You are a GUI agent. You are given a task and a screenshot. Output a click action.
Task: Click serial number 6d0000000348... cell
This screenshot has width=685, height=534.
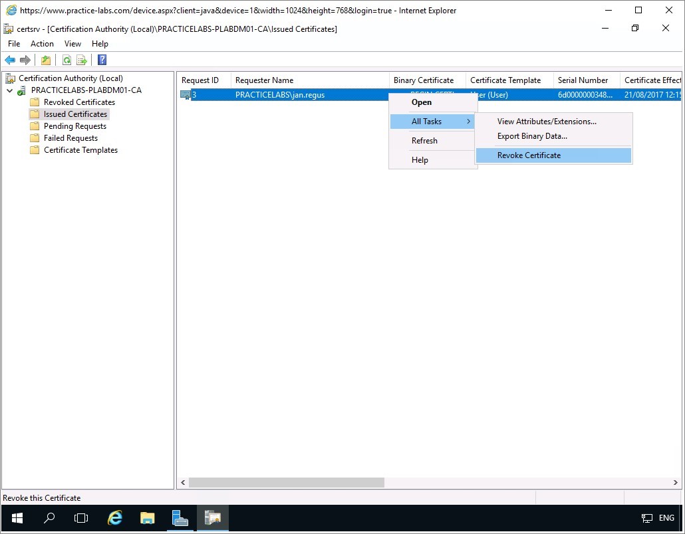click(x=585, y=95)
